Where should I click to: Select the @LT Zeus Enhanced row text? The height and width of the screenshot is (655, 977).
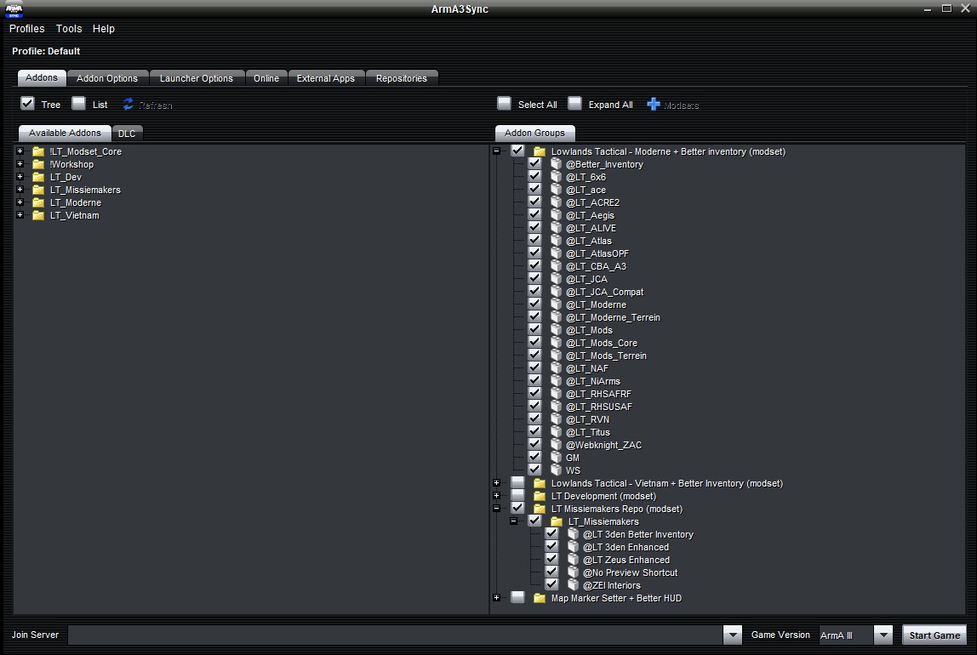pos(626,560)
